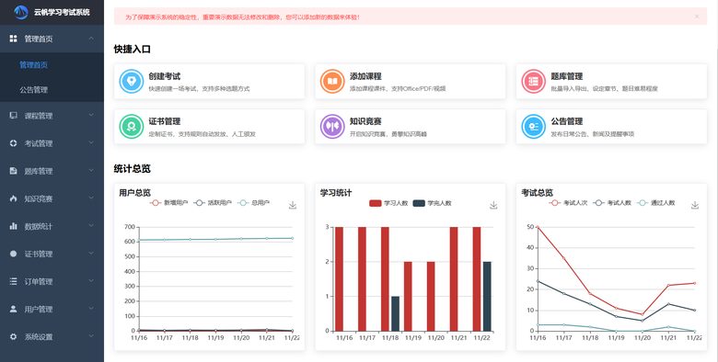
Task: Click the 管理首页 grid icon in sidebar
Action: [13, 39]
